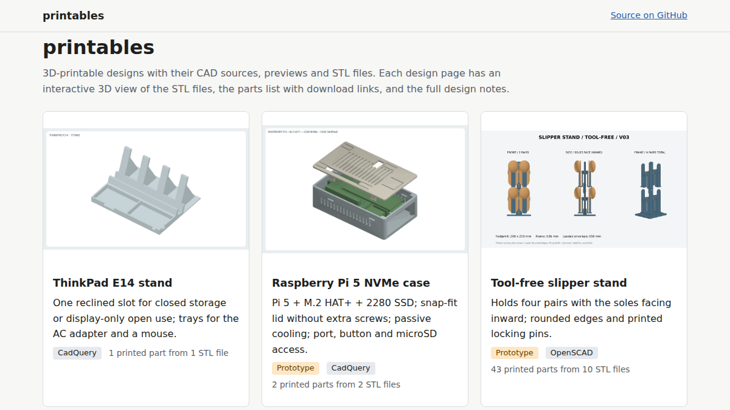Open the Tool-free slipper stand page

tap(558, 282)
